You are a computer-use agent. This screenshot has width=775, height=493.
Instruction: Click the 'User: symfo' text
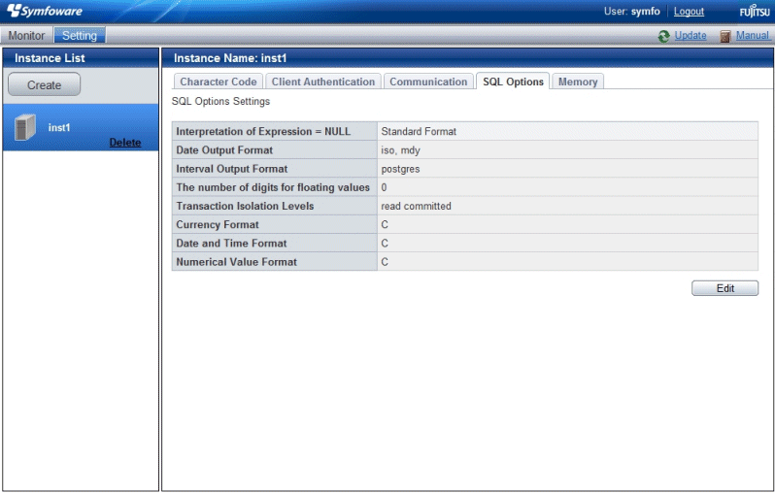pos(631,12)
